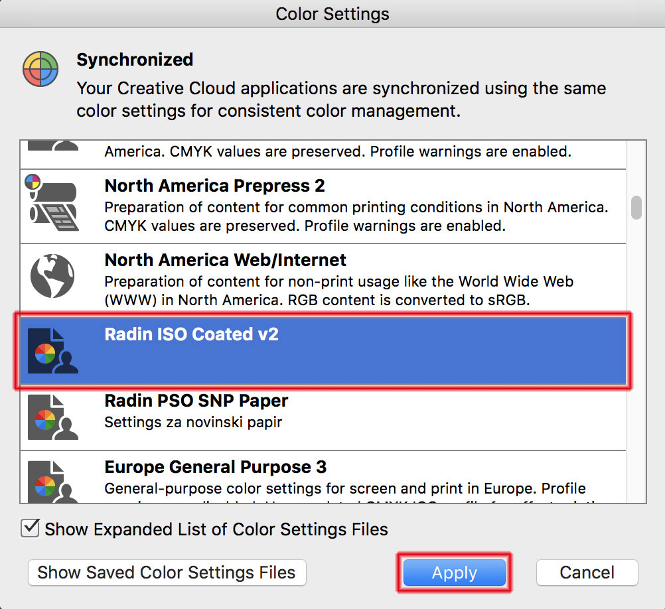This screenshot has height=609, width=665.
Task: Open Show Saved Color Settings Files
Action: pyautogui.click(x=167, y=573)
